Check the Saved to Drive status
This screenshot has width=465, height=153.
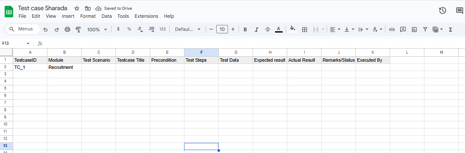point(114,8)
